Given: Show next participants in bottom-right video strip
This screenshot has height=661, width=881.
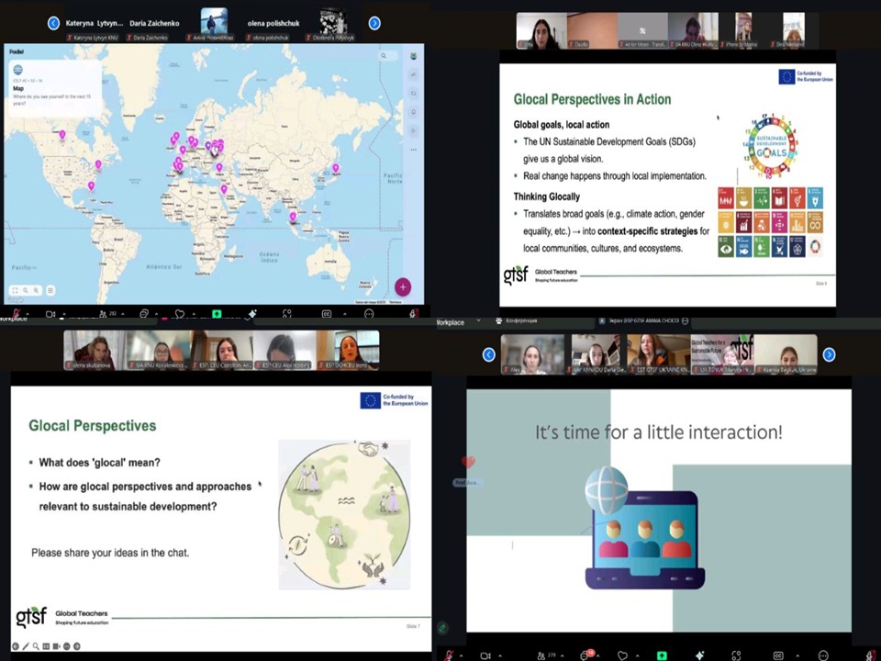Looking at the screenshot, I should (829, 354).
